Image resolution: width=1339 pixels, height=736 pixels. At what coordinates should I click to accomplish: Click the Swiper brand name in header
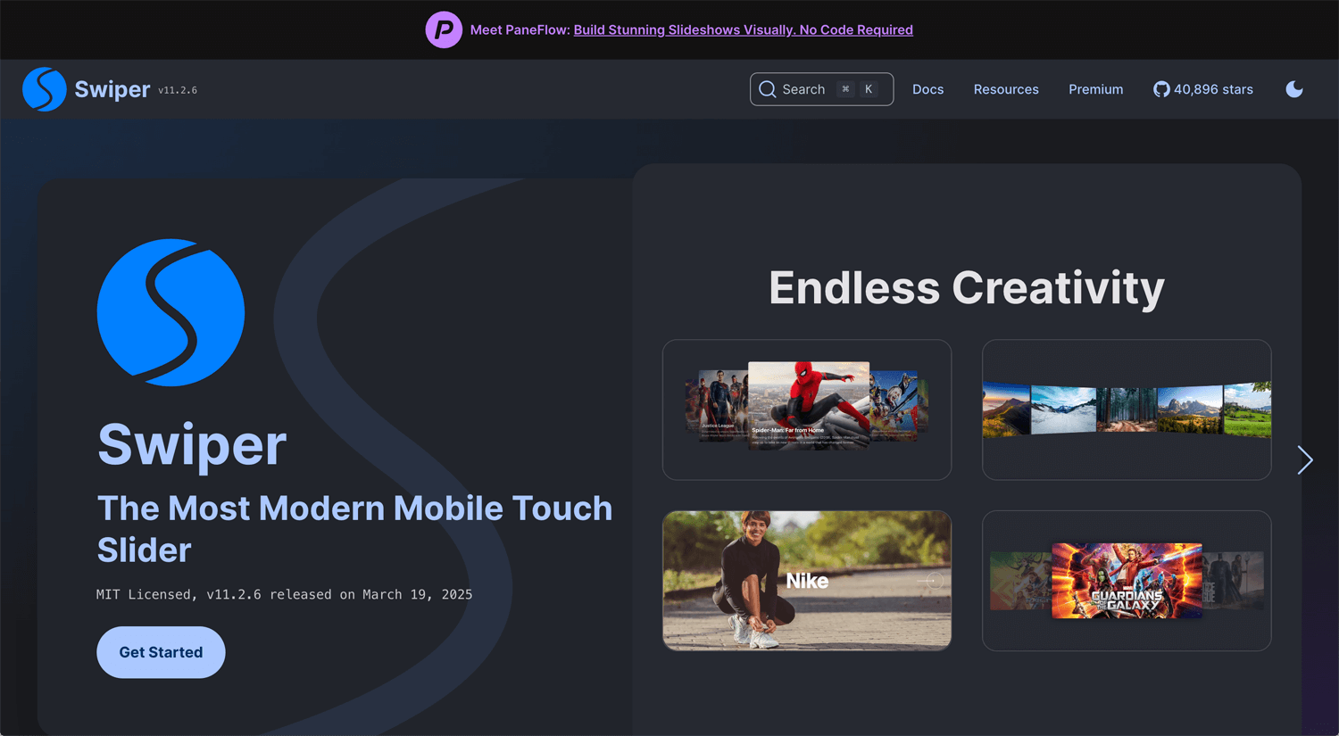coord(112,89)
